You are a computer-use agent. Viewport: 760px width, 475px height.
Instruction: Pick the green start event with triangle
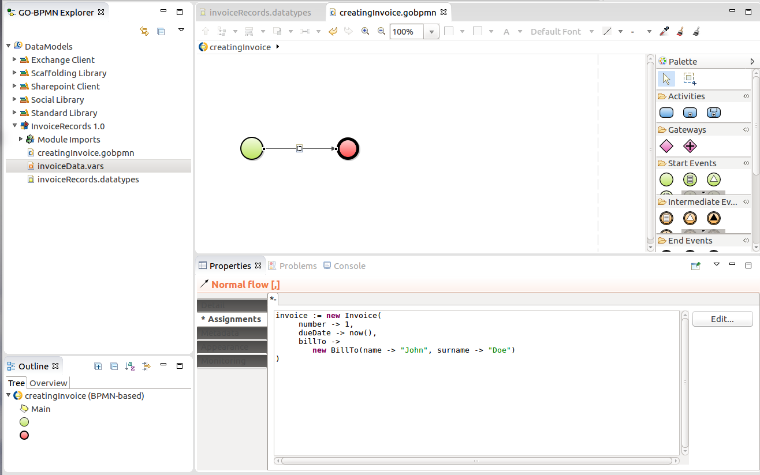pyautogui.click(x=714, y=179)
